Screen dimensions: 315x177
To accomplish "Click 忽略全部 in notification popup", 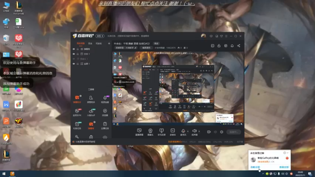I will (255, 167).
